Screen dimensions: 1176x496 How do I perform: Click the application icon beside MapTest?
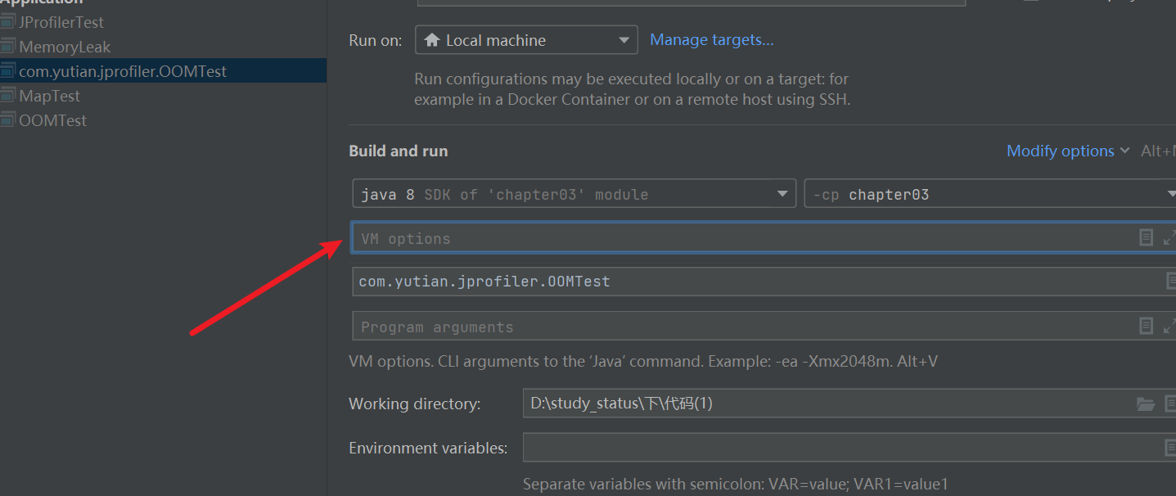(8, 96)
